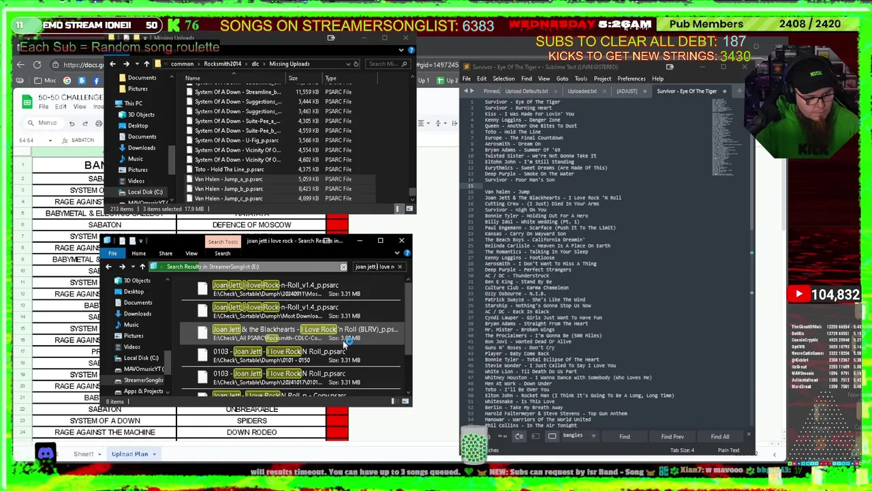The height and width of the screenshot is (491, 872).
Task: Reload the browser page with refresh icon
Action: [37, 65]
